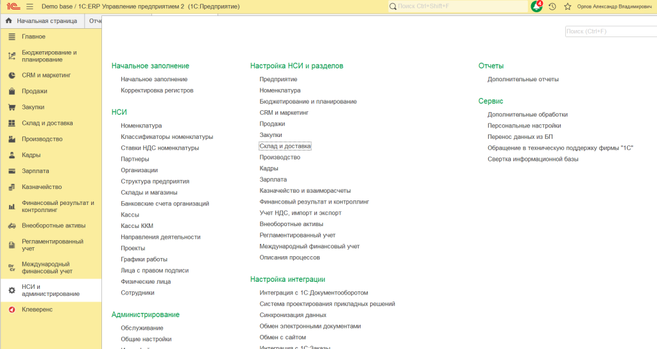Click the magnifier icon in global search
Viewport: 657px width, 349px height.
[393, 6]
